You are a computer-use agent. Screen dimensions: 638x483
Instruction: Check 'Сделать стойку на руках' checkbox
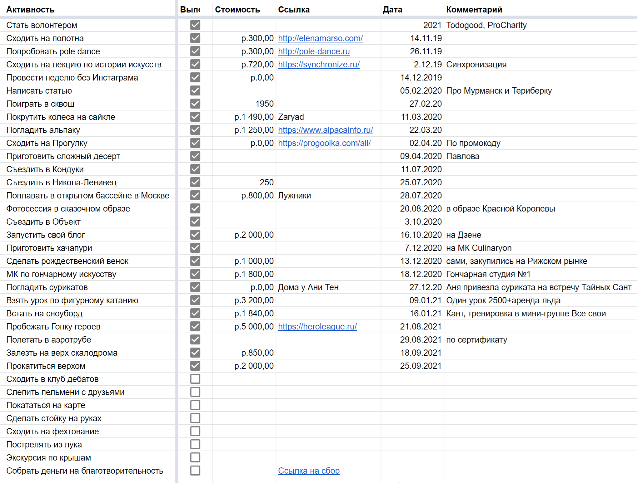click(x=195, y=418)
